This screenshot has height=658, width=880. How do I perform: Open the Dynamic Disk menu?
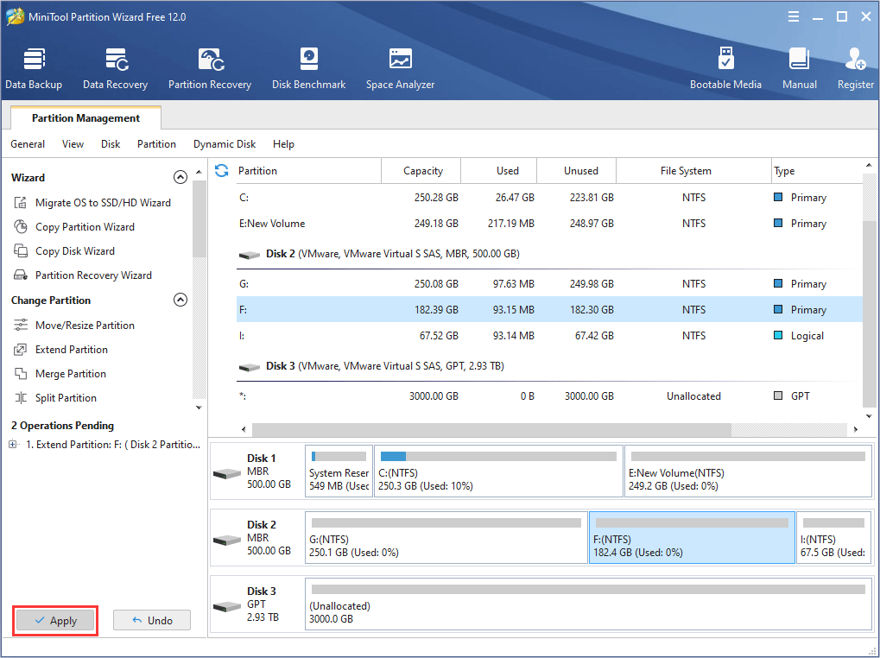[225, 144]
